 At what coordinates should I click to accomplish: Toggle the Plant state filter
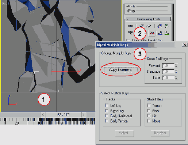pos(149,111)
